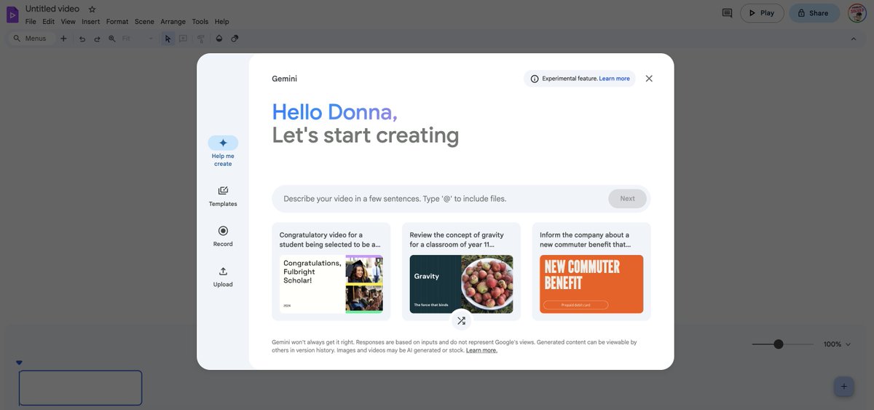The height and width of the screenshot is (410, 874).
Task: Click the plus add icon in toolbar
Action: tap(63, 39)
